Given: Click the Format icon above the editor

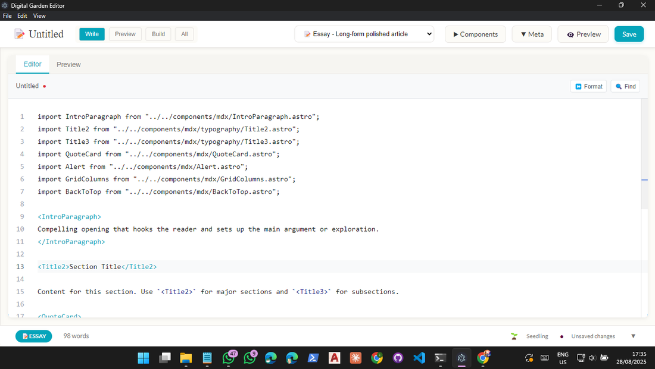Looking at the screenshot, I should pos(588,86).
